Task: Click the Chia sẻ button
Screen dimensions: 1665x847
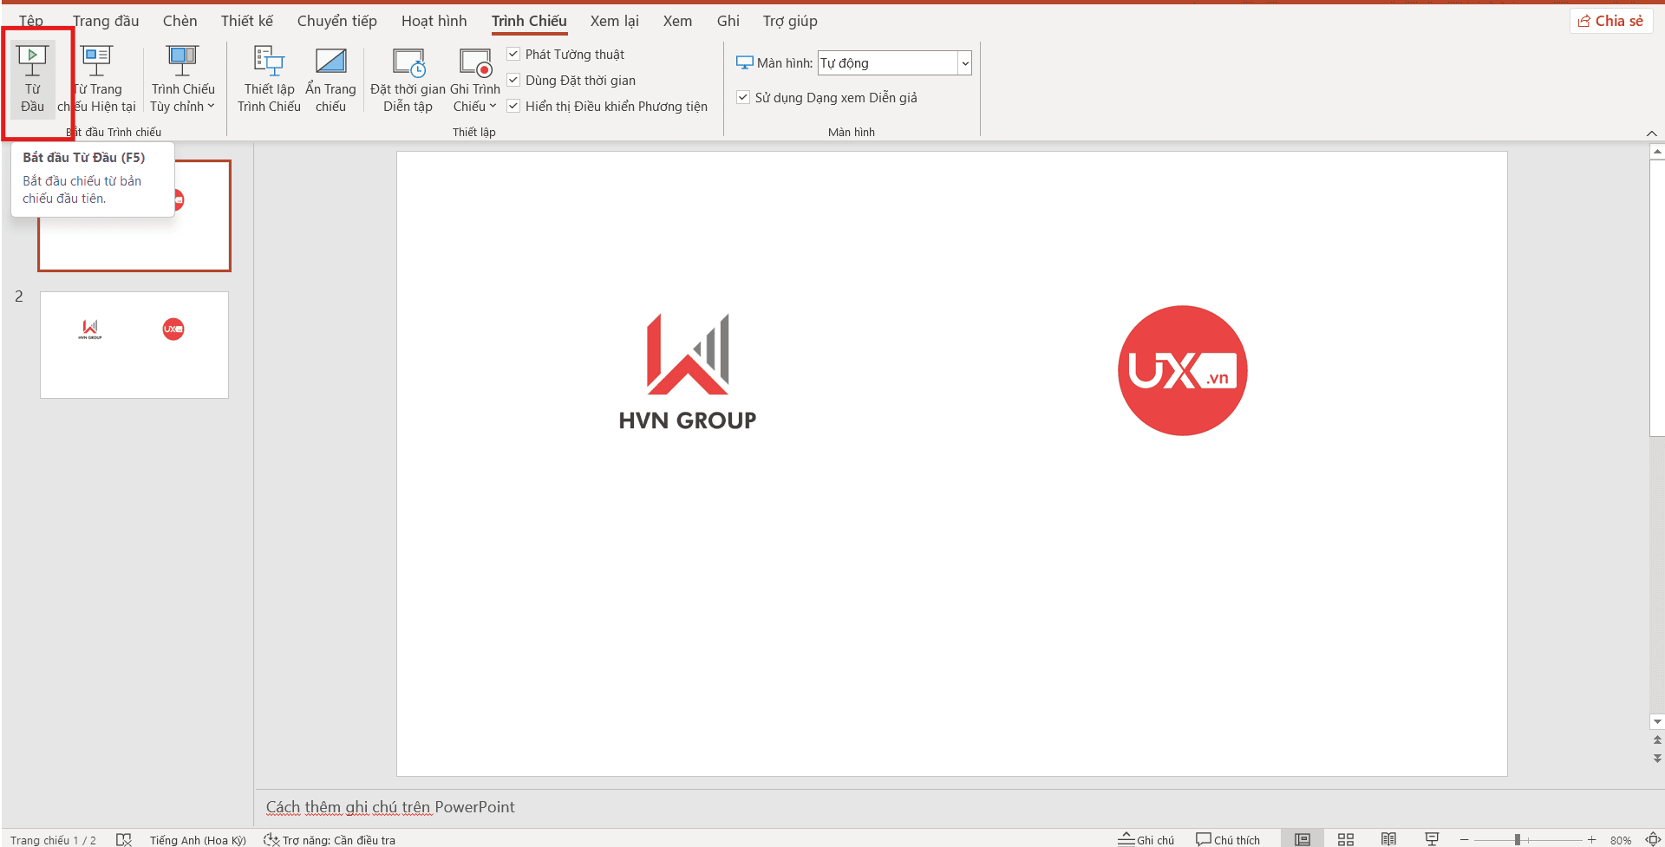Action: pyautogui.click(x=1610, y=20)
